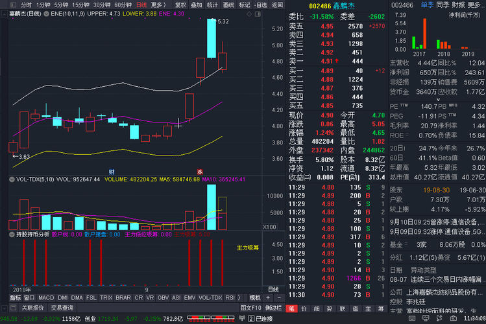Viewport: 486px width, 324px height.
Task: Select the 60分钟 period
Action: pyautogui.click(x=123, y=5)
